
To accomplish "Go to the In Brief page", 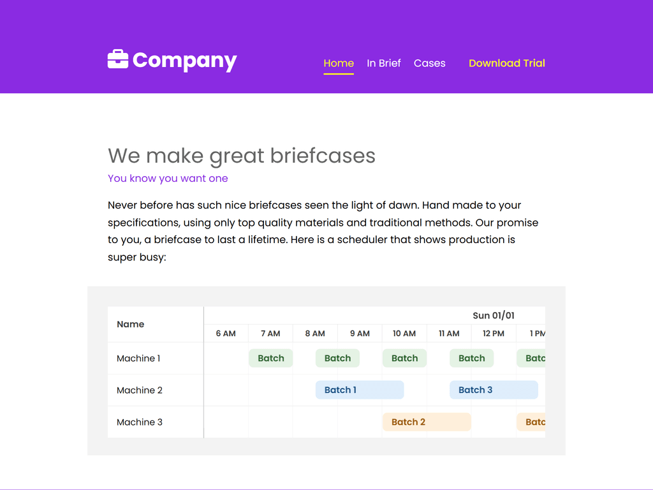I will (384, 63).
